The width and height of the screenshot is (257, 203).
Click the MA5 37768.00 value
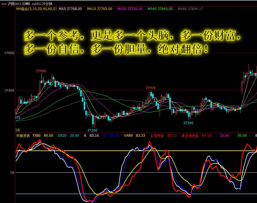click(x=70, y=9)
